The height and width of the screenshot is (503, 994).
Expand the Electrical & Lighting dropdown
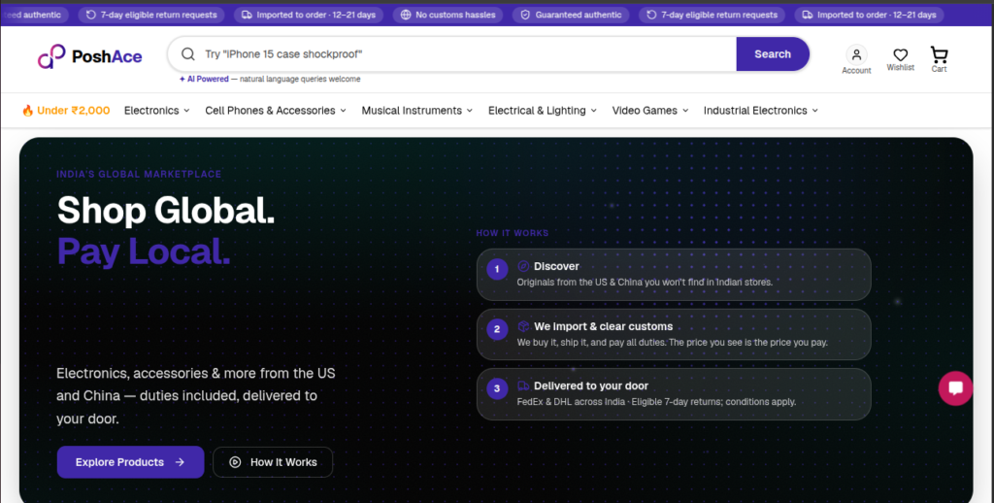542,111
